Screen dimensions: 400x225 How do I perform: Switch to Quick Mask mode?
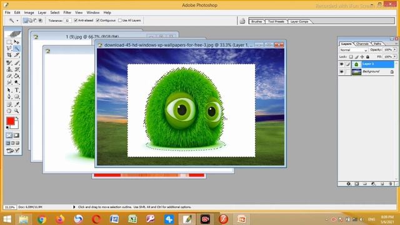pos(17,136)
